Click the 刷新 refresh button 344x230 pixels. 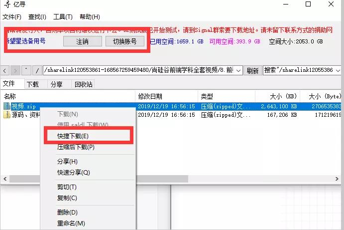pyautogui.click(x=253, y=70)
